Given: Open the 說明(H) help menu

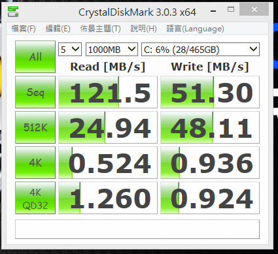Looking at the screenshot, I should (x=143, y=29).
